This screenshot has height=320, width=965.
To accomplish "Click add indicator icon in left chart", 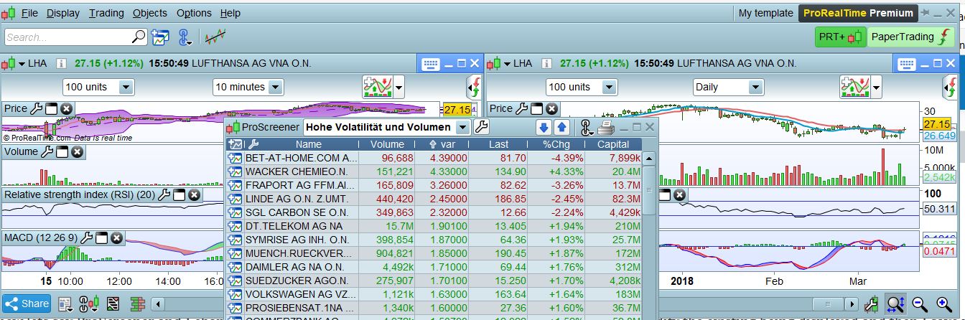I will (x=378, y=87).
